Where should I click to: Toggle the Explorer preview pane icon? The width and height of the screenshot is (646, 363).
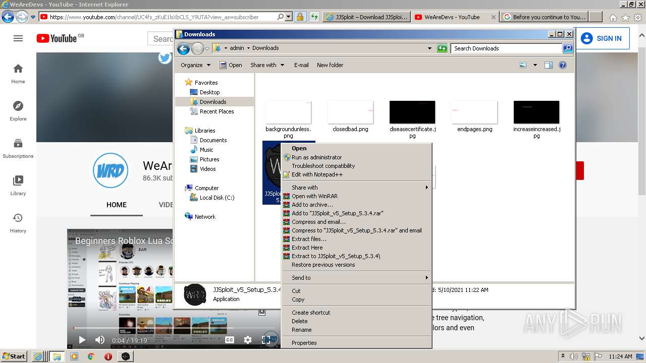(549, 65)
